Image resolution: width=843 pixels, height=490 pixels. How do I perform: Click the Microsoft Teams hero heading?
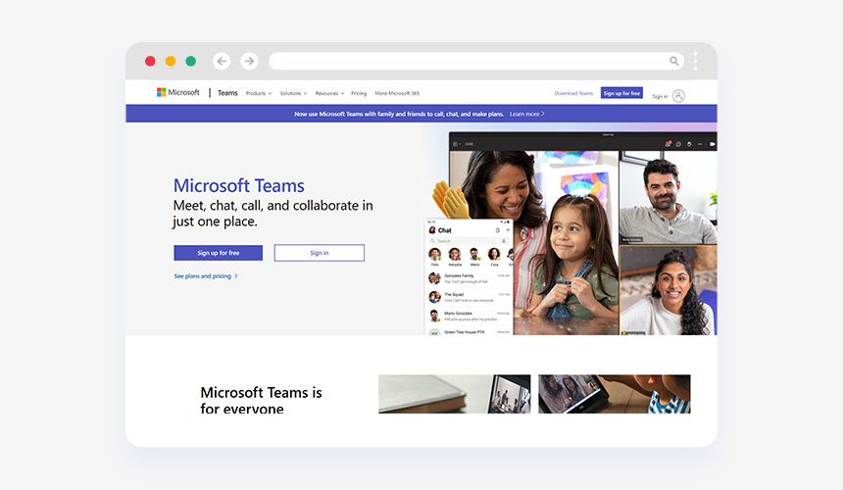[x=239, y=186]
